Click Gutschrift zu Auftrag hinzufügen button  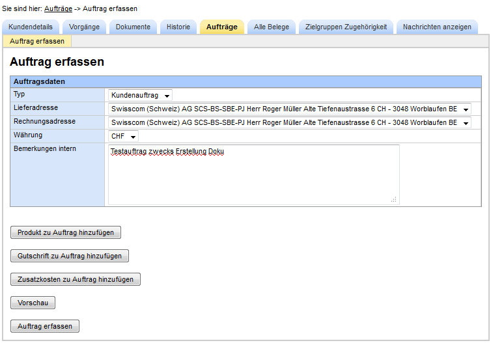[x=70, y=256]
